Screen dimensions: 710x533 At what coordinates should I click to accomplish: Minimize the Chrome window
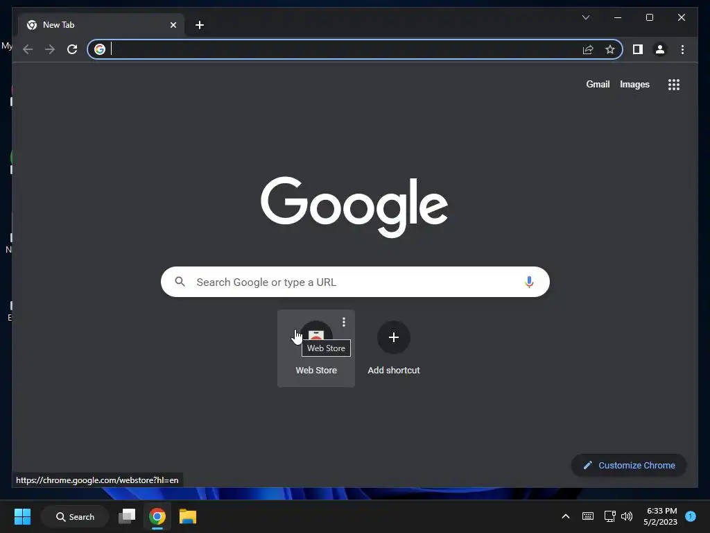click(618, 17)
